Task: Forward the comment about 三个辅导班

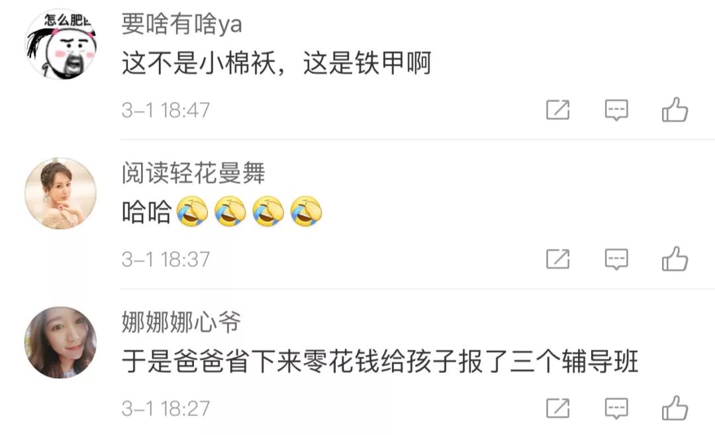Action: 558,408
